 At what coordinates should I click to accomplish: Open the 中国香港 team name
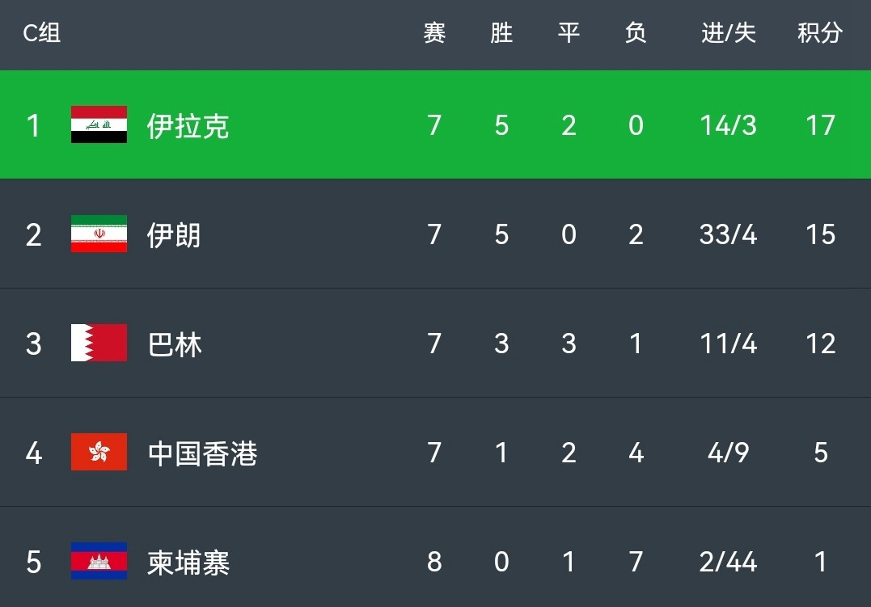coord(202,453)
